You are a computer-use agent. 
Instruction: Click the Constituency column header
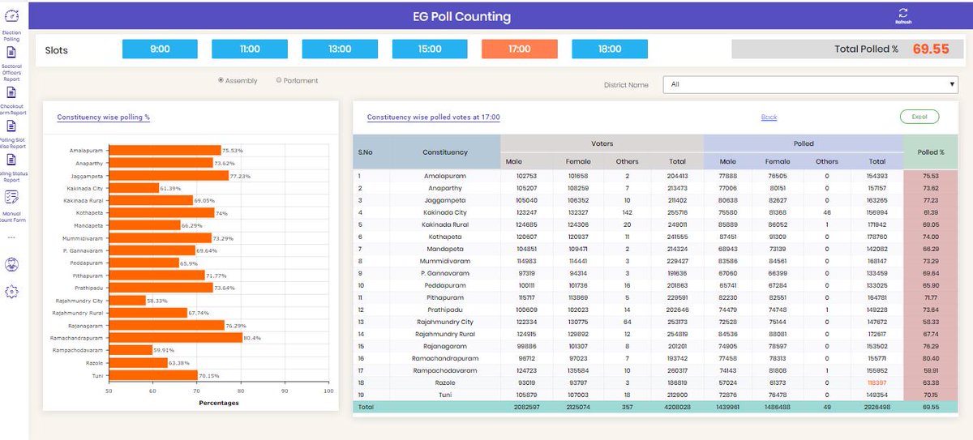pyautogui.click(x=445, y=152)
